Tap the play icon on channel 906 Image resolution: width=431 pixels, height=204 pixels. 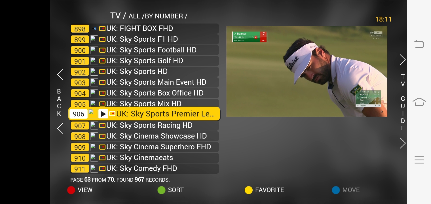pos(103,114)
